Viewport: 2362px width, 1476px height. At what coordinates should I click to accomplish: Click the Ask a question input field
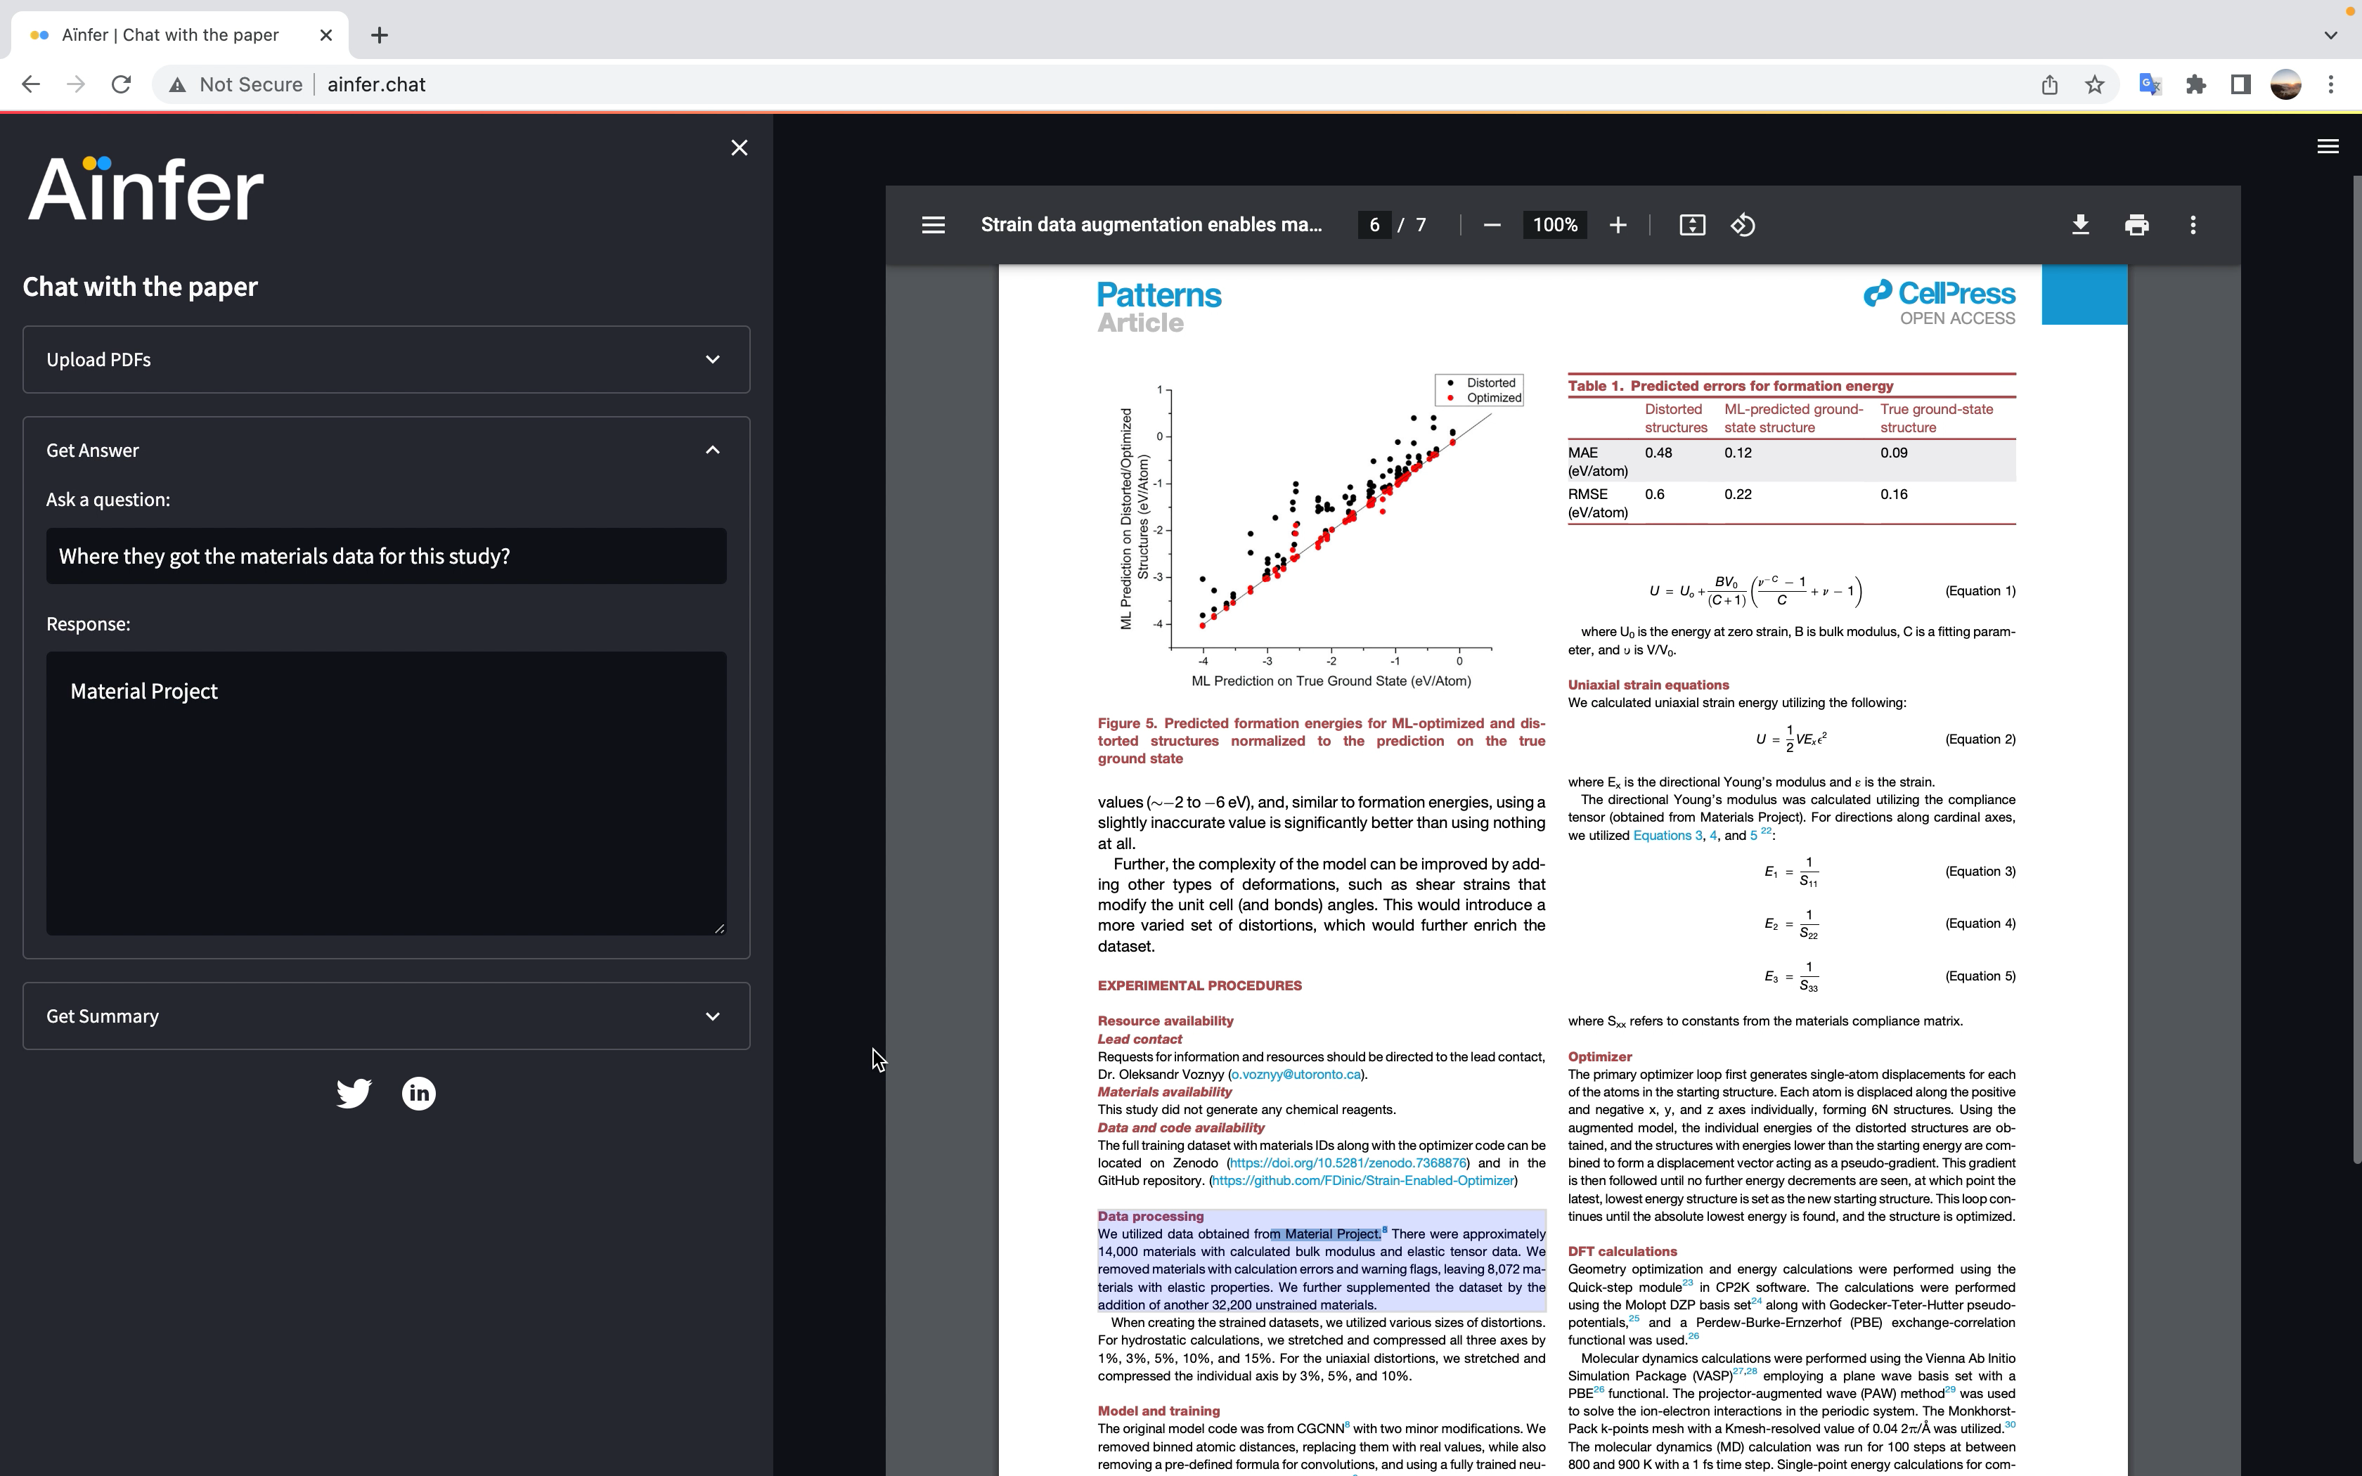pos(387,557)
